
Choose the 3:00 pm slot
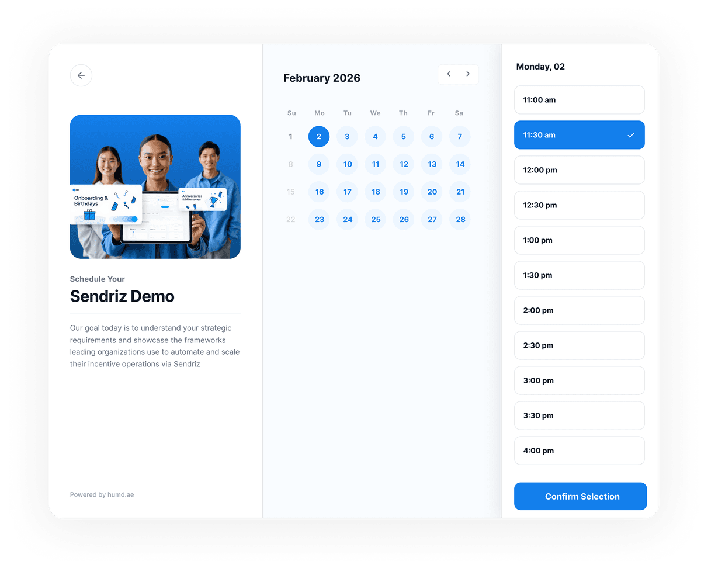(579, 380)
